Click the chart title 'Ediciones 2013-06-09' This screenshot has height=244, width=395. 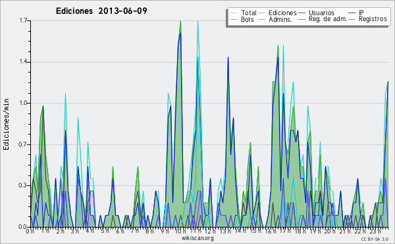point(101,11)
